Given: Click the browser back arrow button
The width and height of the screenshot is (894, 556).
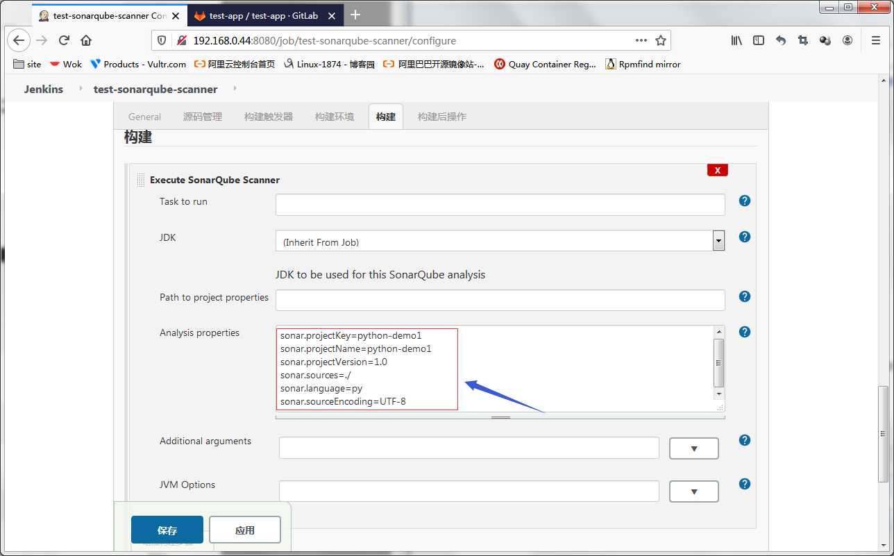Looking at the screenshot, I should tap(19, 40).
